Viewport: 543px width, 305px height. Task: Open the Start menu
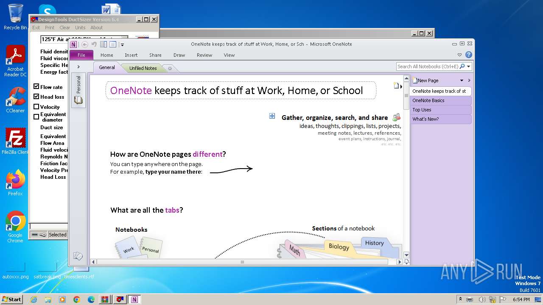pyautogui.click(x=11, y=299)
